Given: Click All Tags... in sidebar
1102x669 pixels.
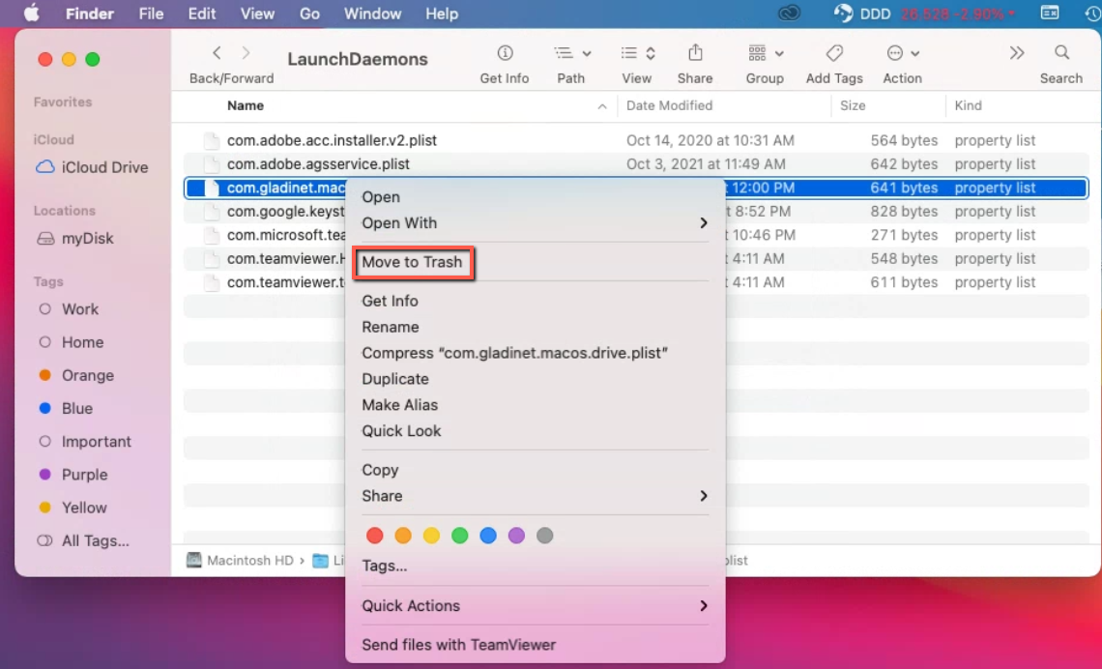Looking at the screenshot, I should coord(83,540).
